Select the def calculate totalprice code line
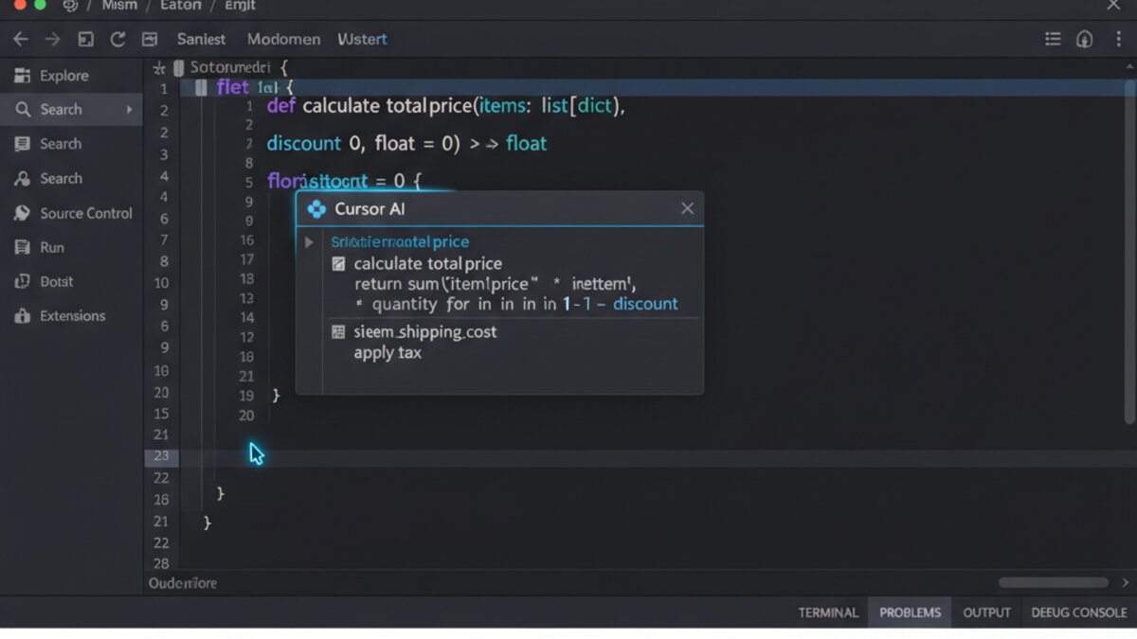 tap(446, 106)
